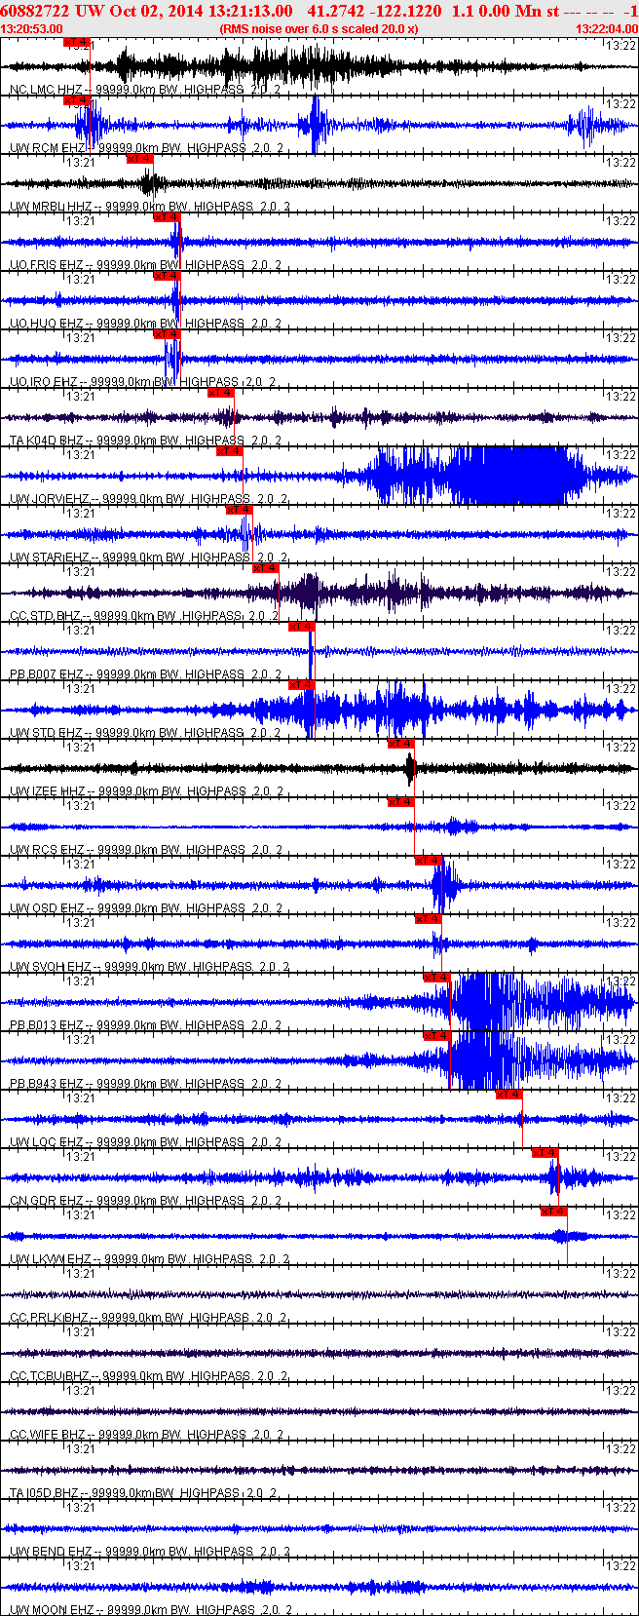Click the large-amplitude burst on UW JORV waveform
639x1616 pixels.
516,475
